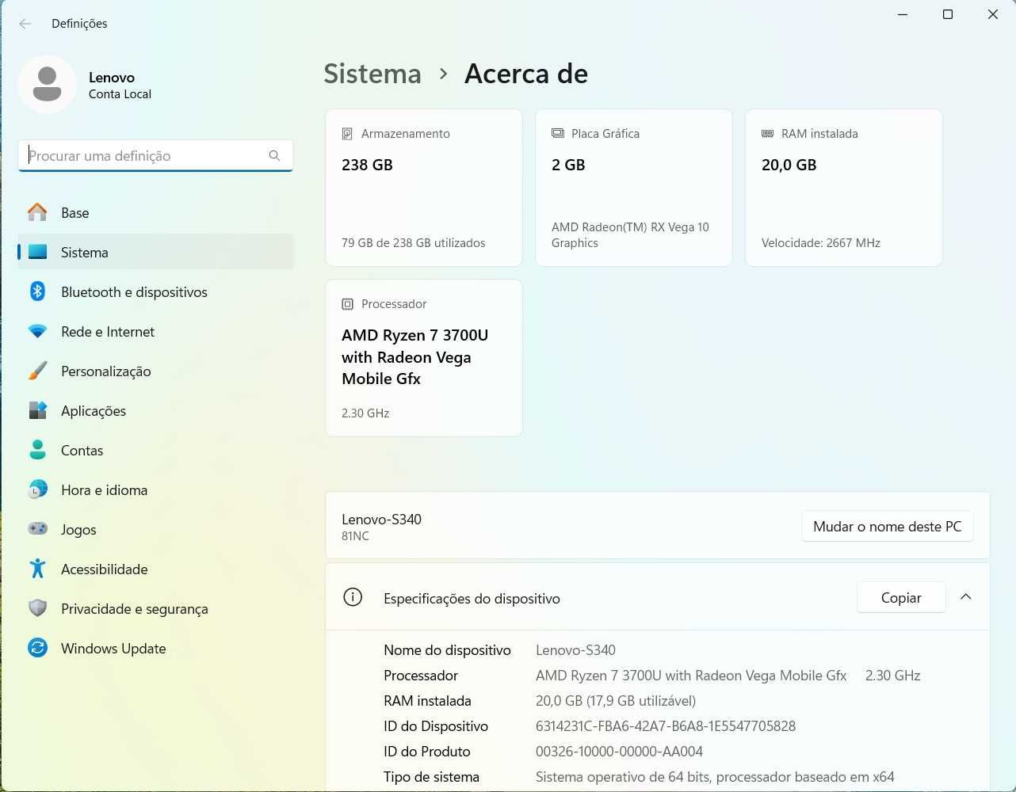Click the Personalização paintbrush icon

[x=37, y=371]
